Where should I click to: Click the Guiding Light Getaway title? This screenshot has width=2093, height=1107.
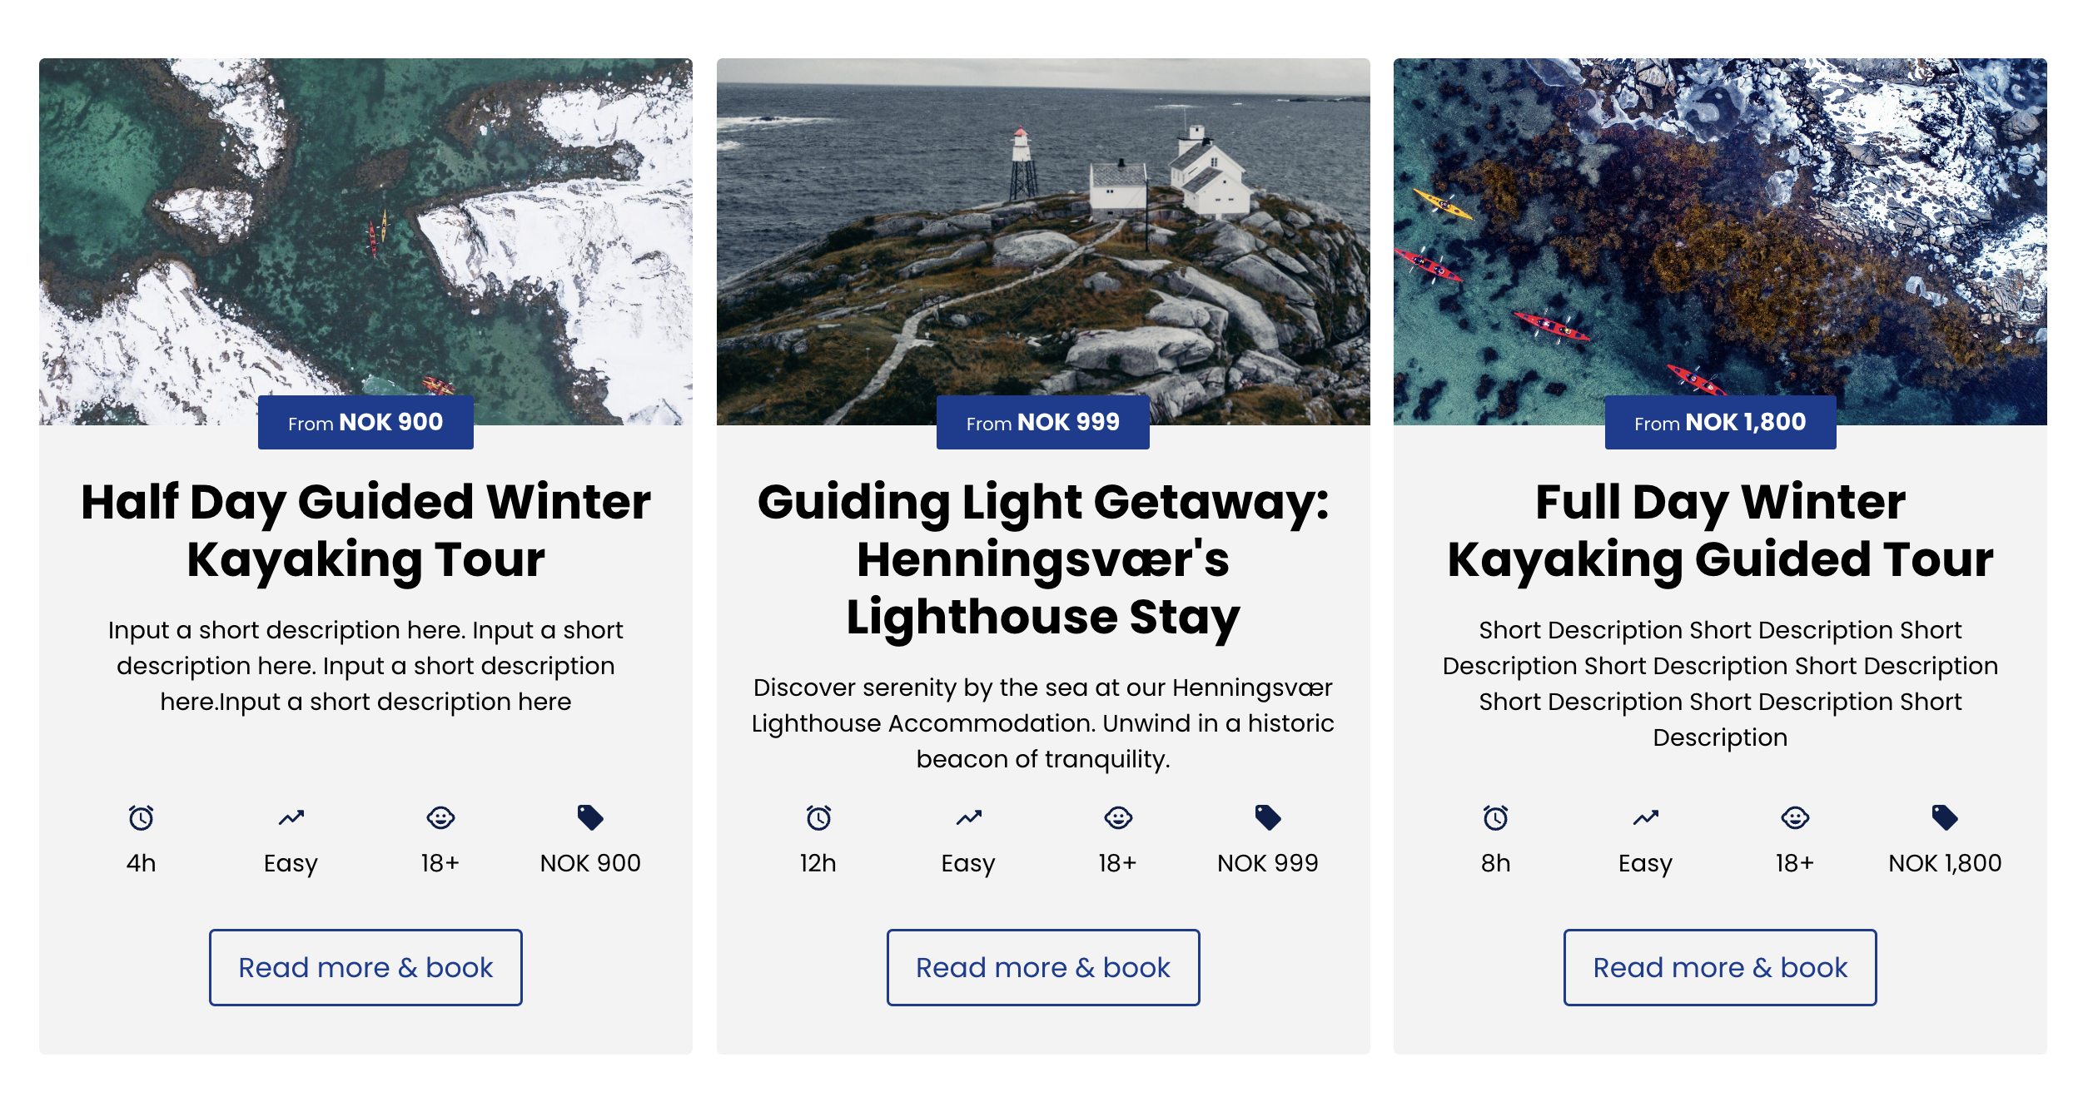(x=1043, y=558)
